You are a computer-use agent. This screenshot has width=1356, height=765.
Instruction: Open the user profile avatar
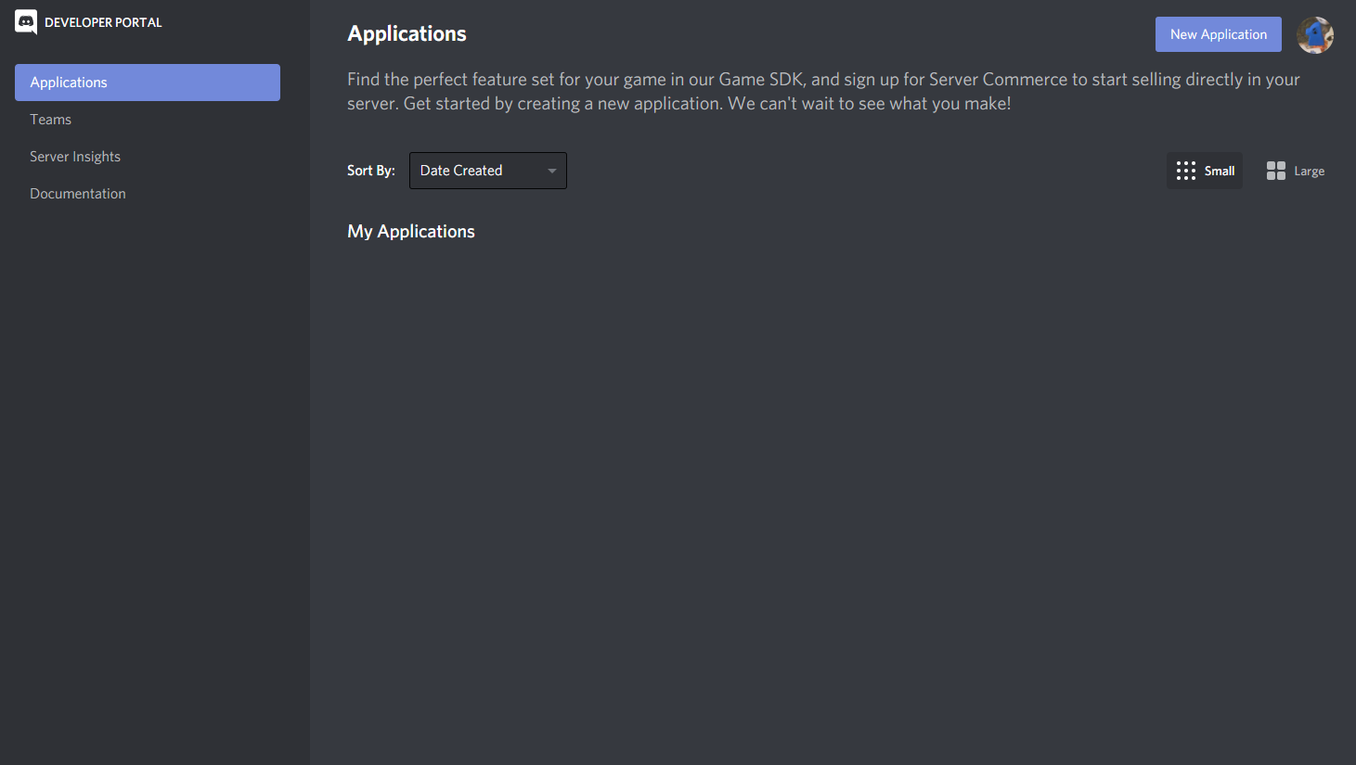pyautogui.click(x=1314, y=35)
